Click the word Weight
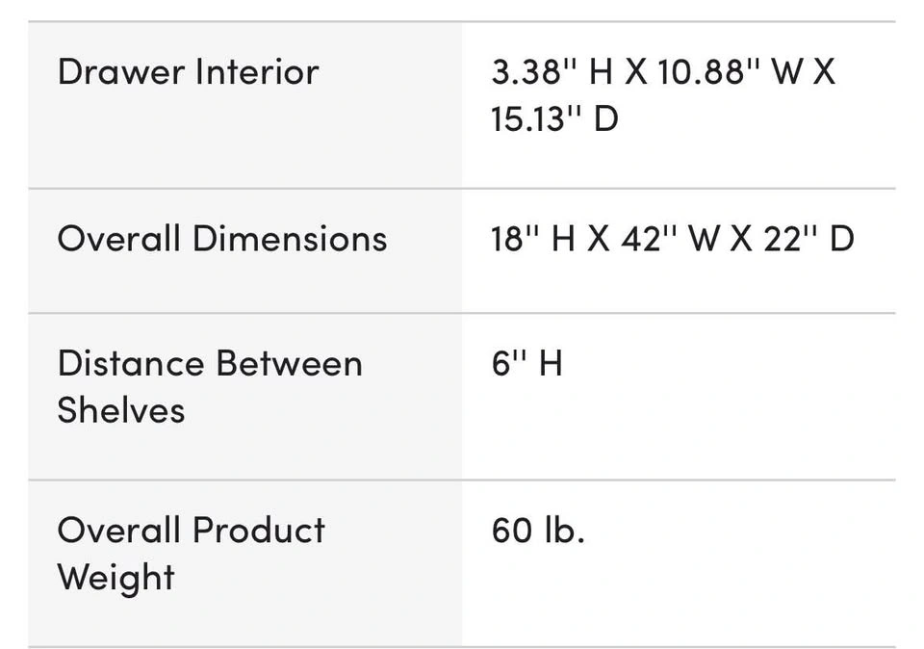Image resolution: width=924 pixels, height=649 pixels. [116, 578]
